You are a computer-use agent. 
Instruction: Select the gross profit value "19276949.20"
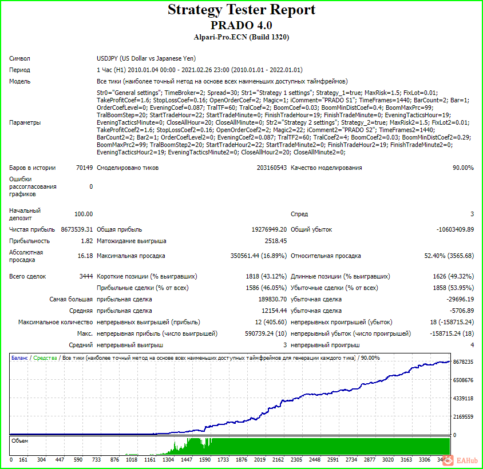[x=269, y=229]
